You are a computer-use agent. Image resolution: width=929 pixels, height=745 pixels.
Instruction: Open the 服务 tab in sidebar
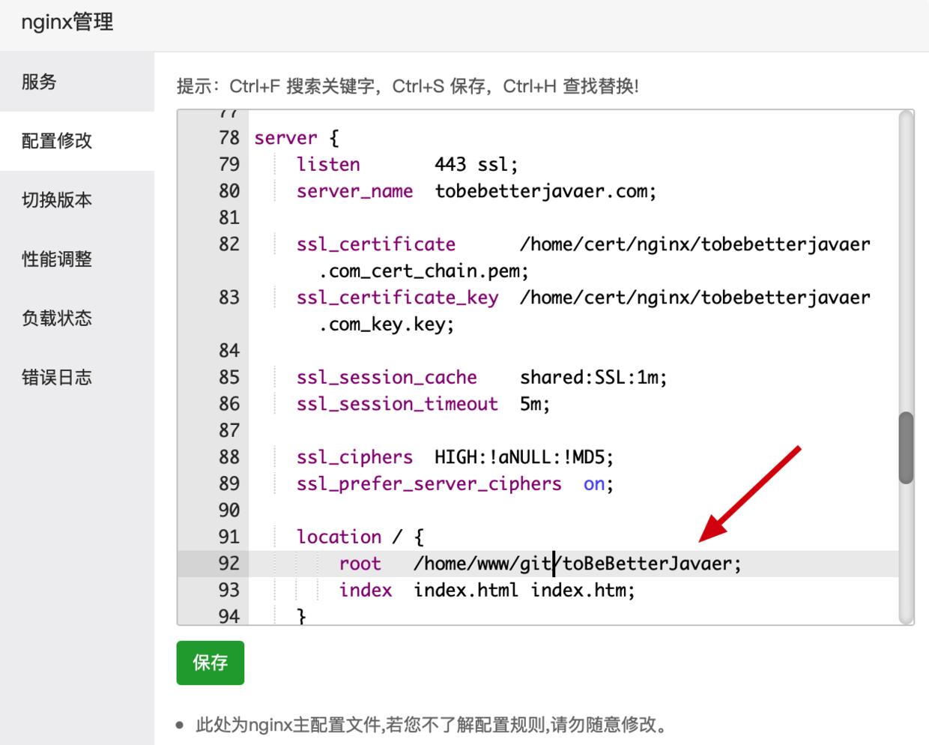39,82
